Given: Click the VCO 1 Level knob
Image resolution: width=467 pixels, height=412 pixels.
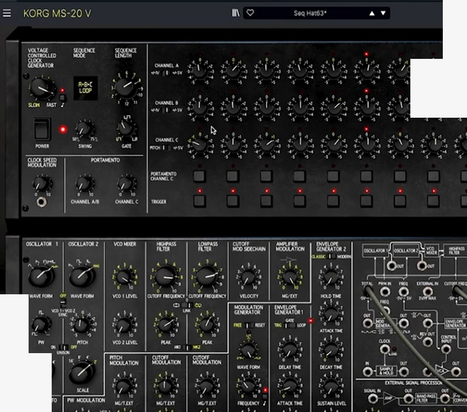Looking at the screenshot, I should click(x=124, y=278).
